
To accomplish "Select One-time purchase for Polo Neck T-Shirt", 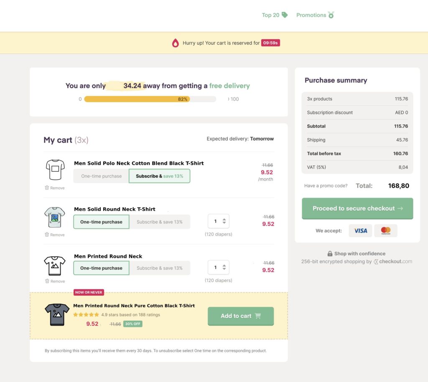I will (x=101, y=176).
